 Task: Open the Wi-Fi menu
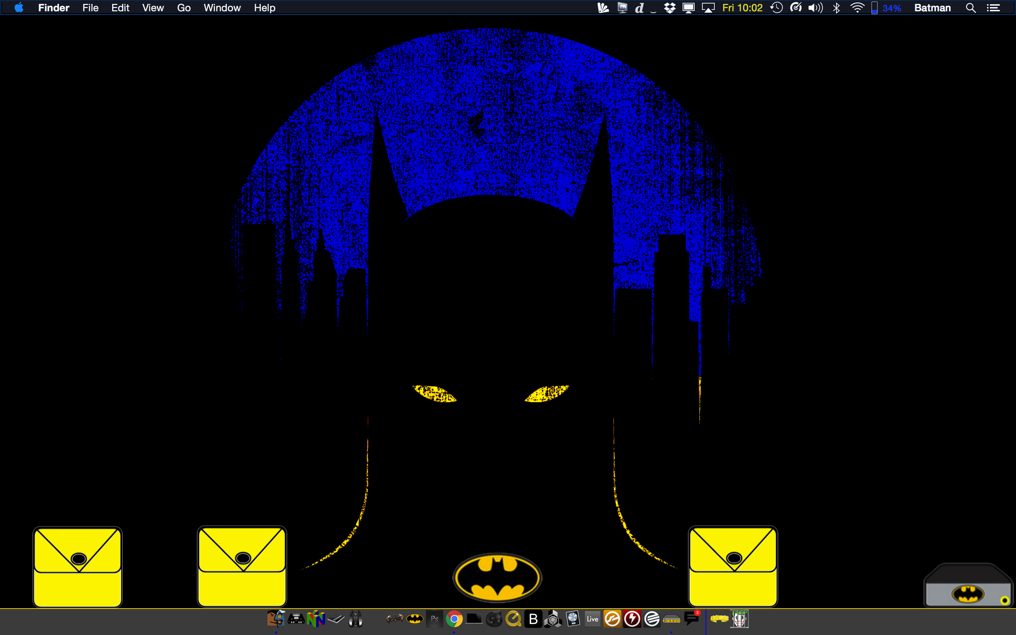pyautogui.click(x=857, y=7)
